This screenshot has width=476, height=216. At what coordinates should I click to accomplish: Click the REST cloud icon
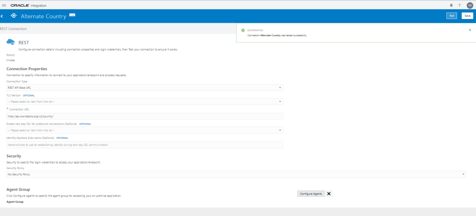[x=10, y=42]
